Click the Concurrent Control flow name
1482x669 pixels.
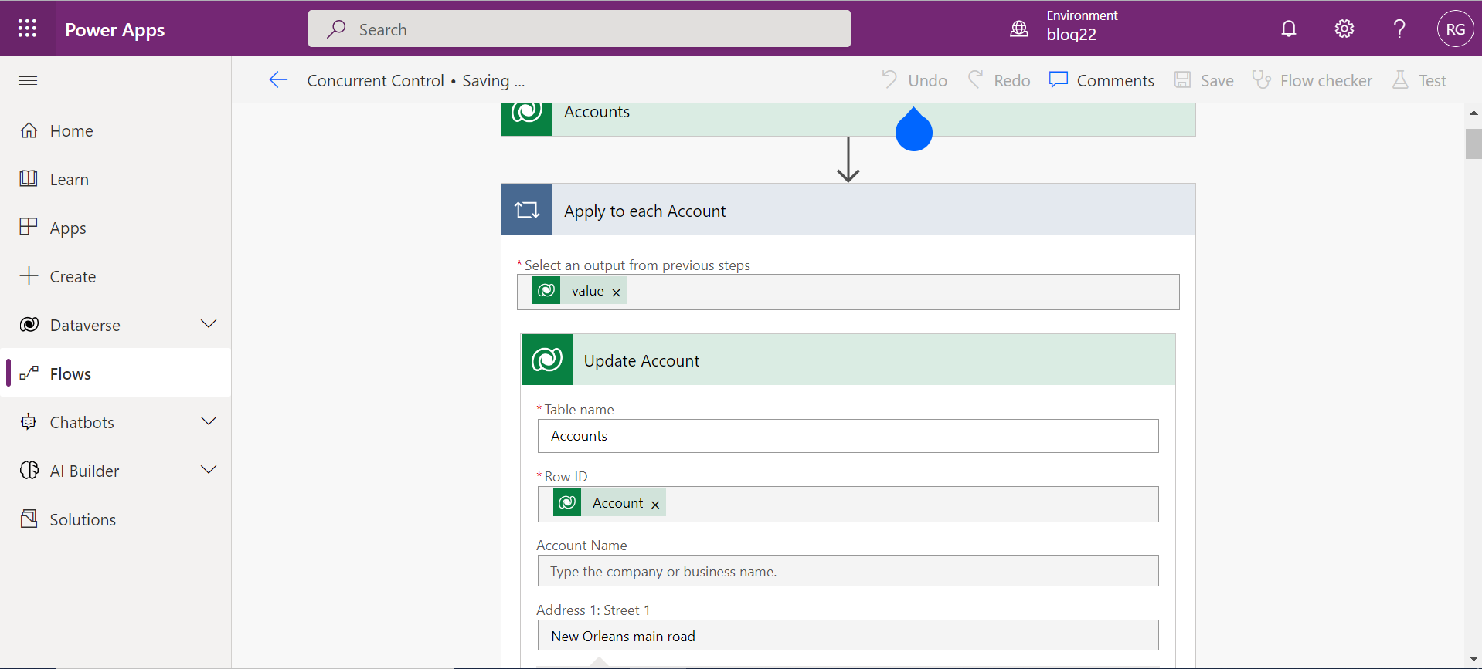click(x=376, y=80)
